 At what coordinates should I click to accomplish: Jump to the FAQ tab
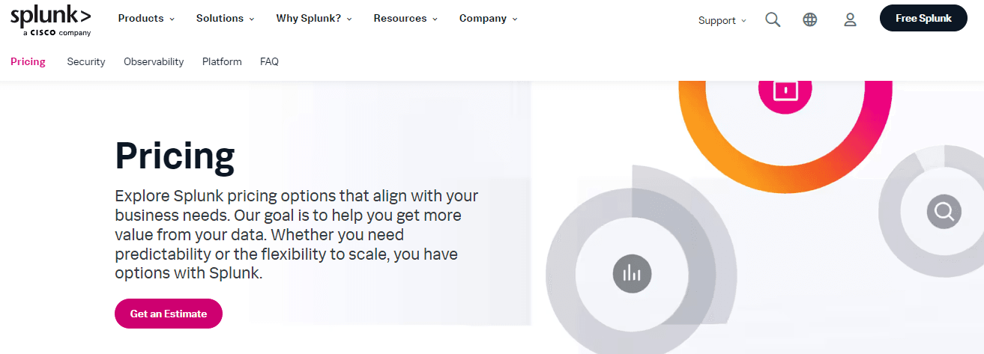click(269, 61)
